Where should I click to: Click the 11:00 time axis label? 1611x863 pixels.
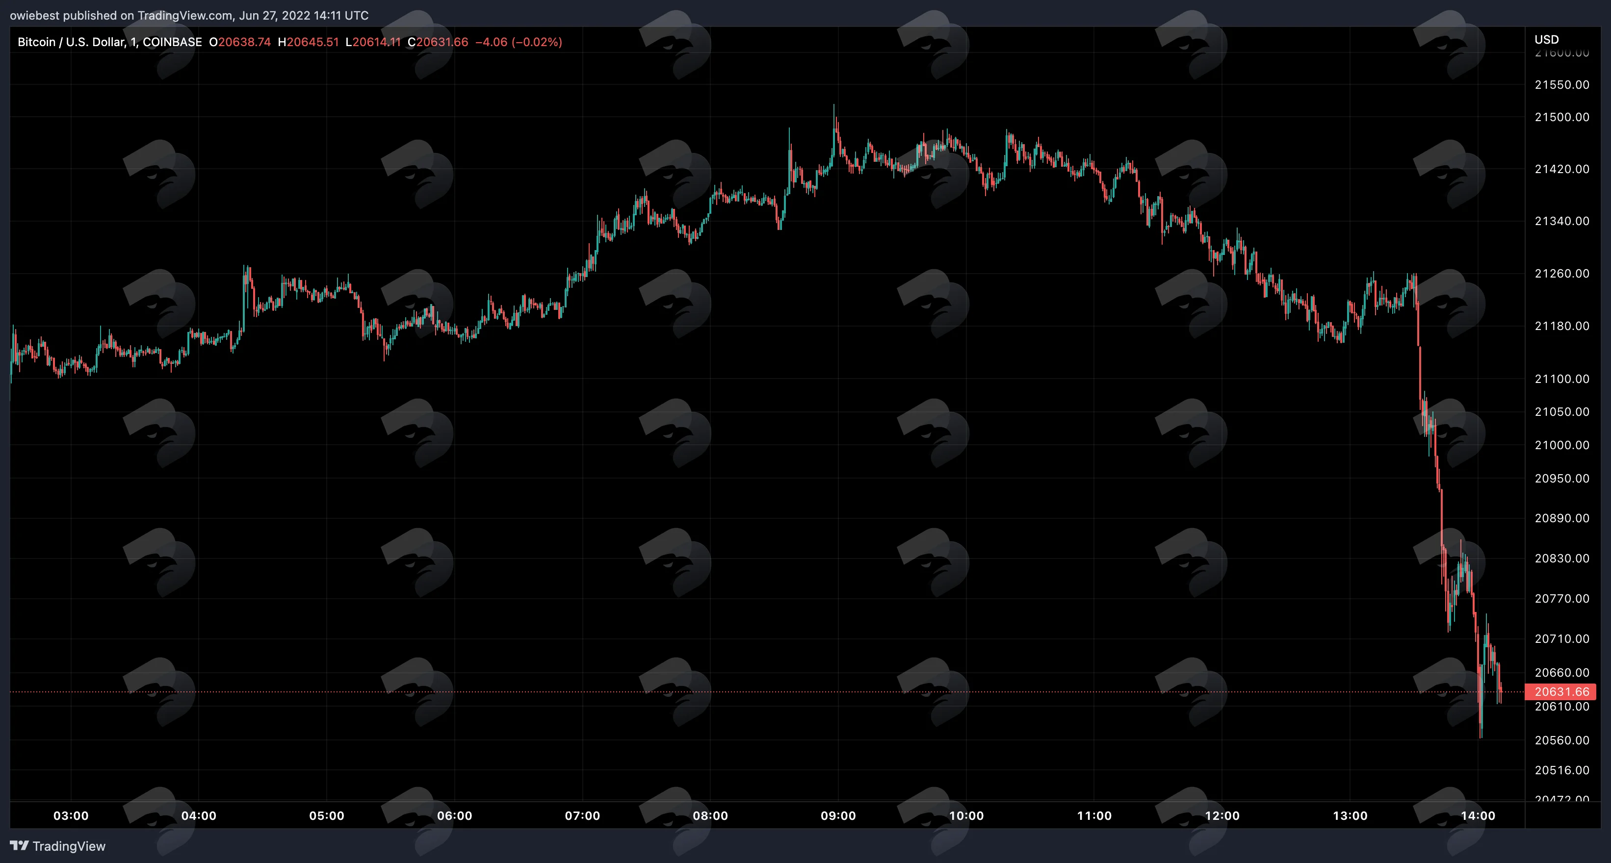(x=1094, y=815)
